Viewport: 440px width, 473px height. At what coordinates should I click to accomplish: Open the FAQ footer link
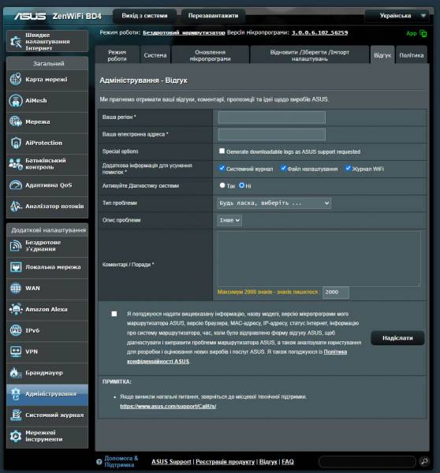[288, 461]
